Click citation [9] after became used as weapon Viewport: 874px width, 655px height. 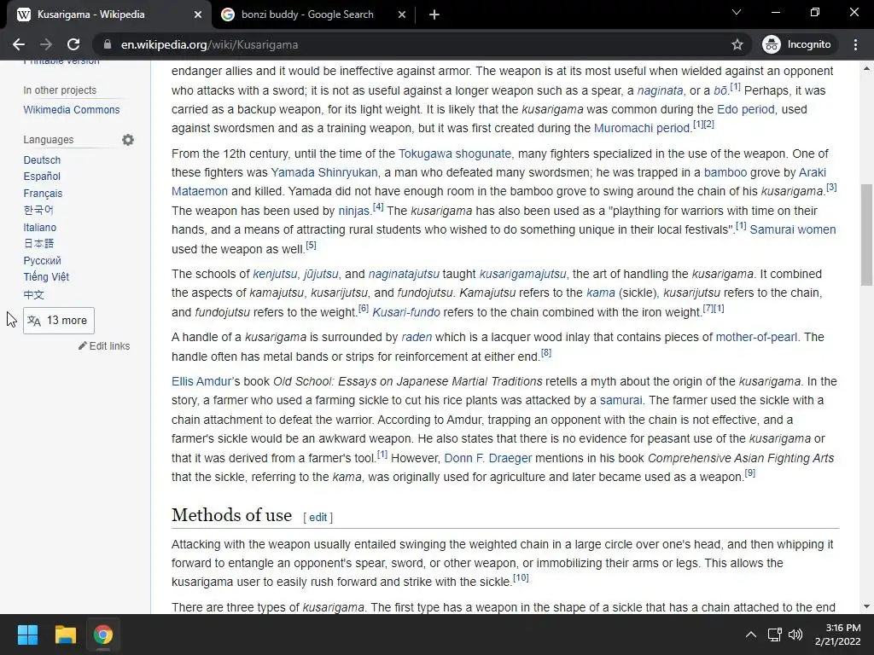click(x=750, y=472)
